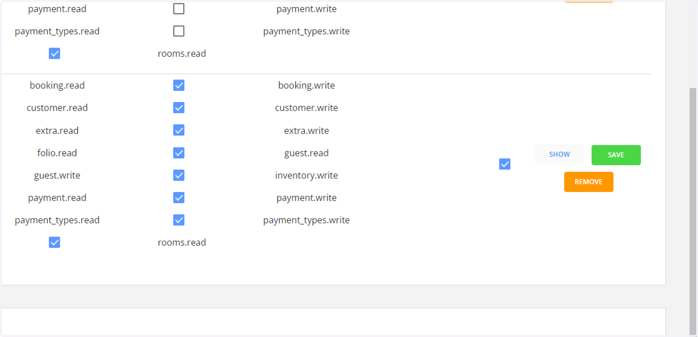Toggle checkbox between guest.write and inventory.write
This screenshot has width=698, height=337.
tap(179, 175)
